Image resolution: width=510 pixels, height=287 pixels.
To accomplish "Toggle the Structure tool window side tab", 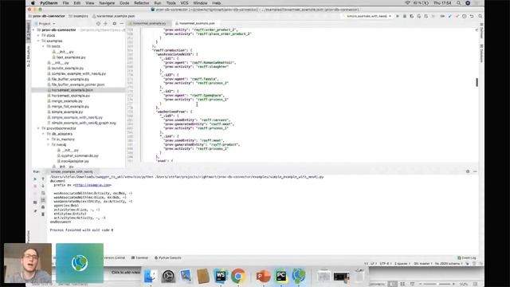I will pos(29,56).
